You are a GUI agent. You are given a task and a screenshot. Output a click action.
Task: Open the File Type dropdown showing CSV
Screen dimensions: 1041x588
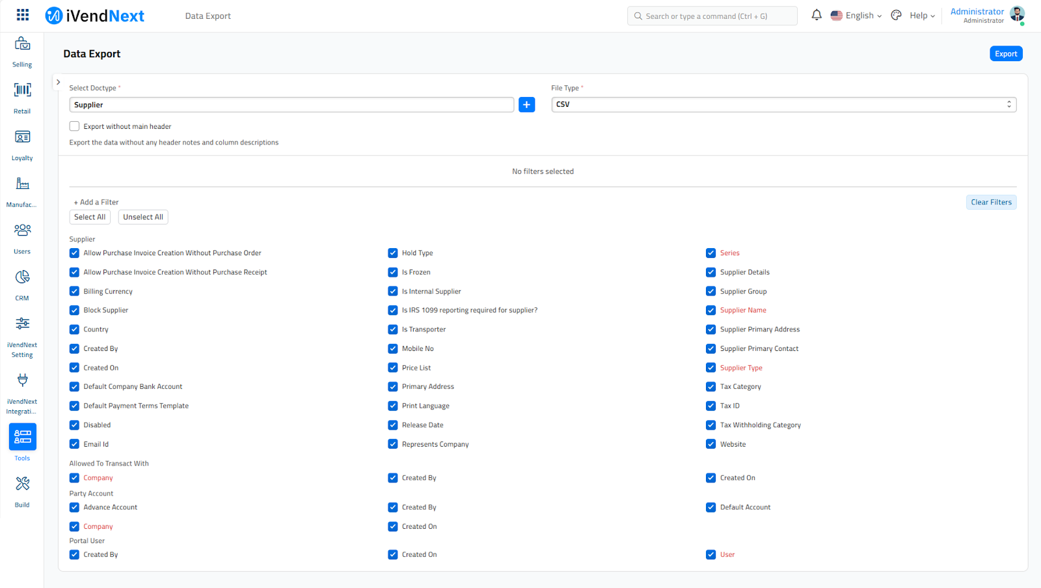[x=783, y=104]
